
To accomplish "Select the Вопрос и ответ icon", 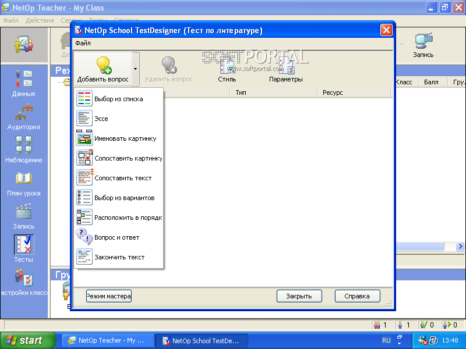I will pyautogui.click(x=84, y=237).
